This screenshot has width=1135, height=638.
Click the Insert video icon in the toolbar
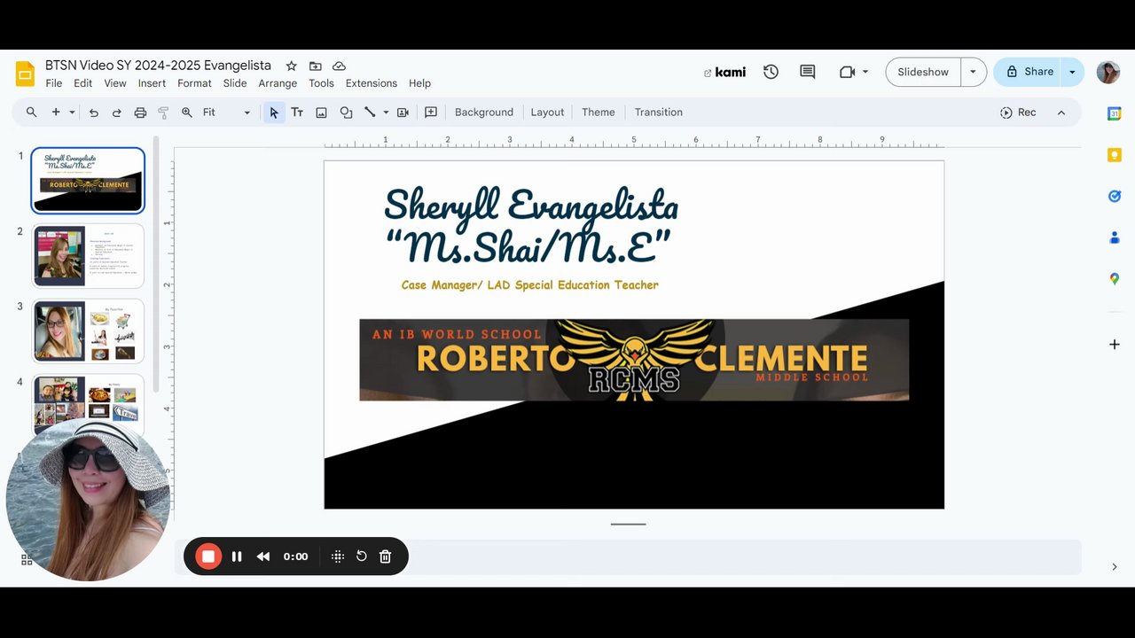click(x=403, y=113)
